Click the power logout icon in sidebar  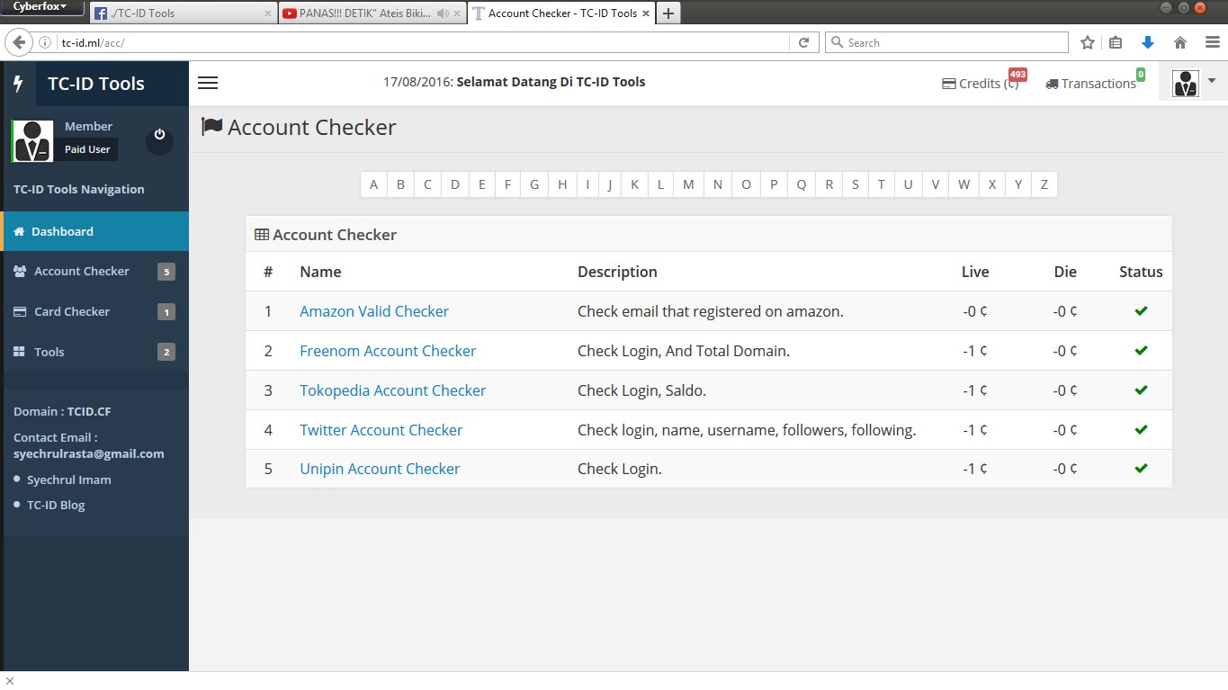click(x=159, y=135)
